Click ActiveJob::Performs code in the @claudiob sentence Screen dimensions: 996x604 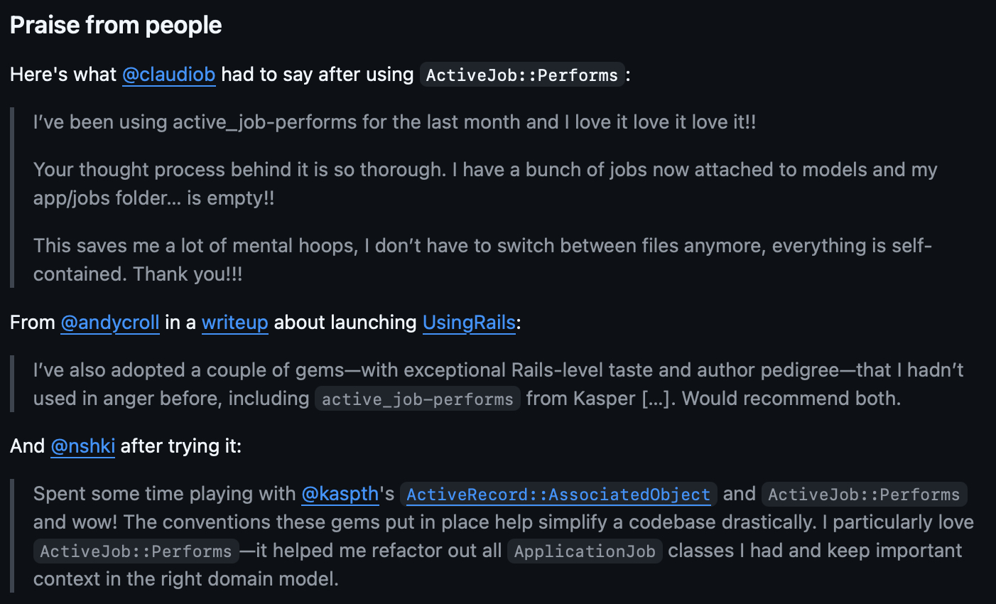coord(522,75)
